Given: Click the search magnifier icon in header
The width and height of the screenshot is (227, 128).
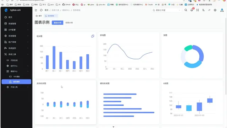Looking at the screenshot, I should (x=186, y=10).
